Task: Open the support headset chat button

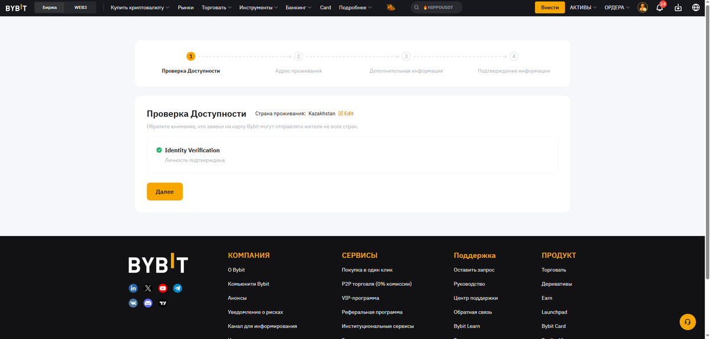Action: point(688,322)
